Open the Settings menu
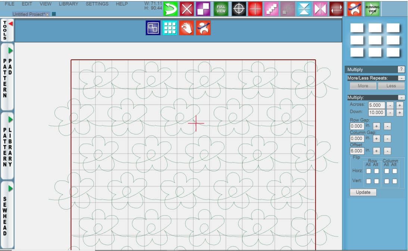408x251 pixels. tap(97, 4)
